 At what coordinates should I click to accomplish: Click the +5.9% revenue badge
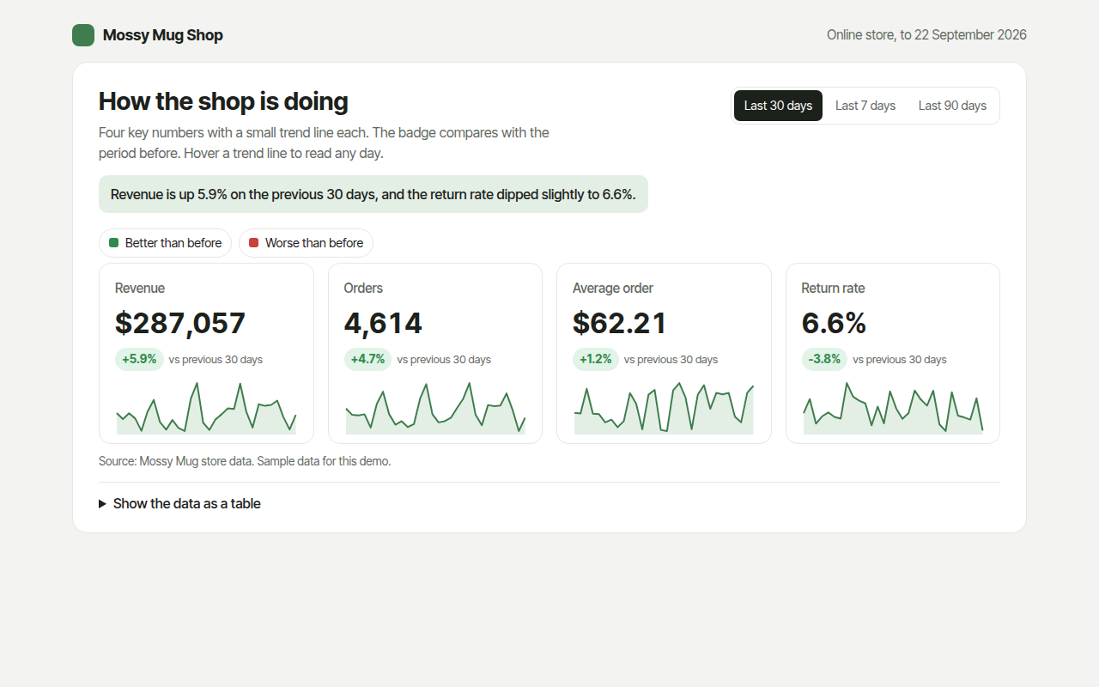coord(139,359)
